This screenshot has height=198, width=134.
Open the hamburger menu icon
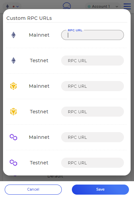click(127, 6)
